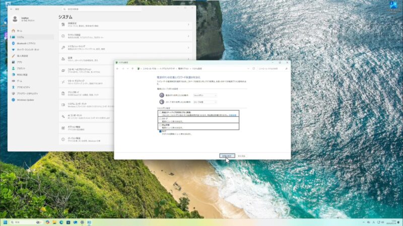
Task: Open アカウント (Accounts) in Settings sidebar
Action: pyautogui.click(x=32, y=68)
